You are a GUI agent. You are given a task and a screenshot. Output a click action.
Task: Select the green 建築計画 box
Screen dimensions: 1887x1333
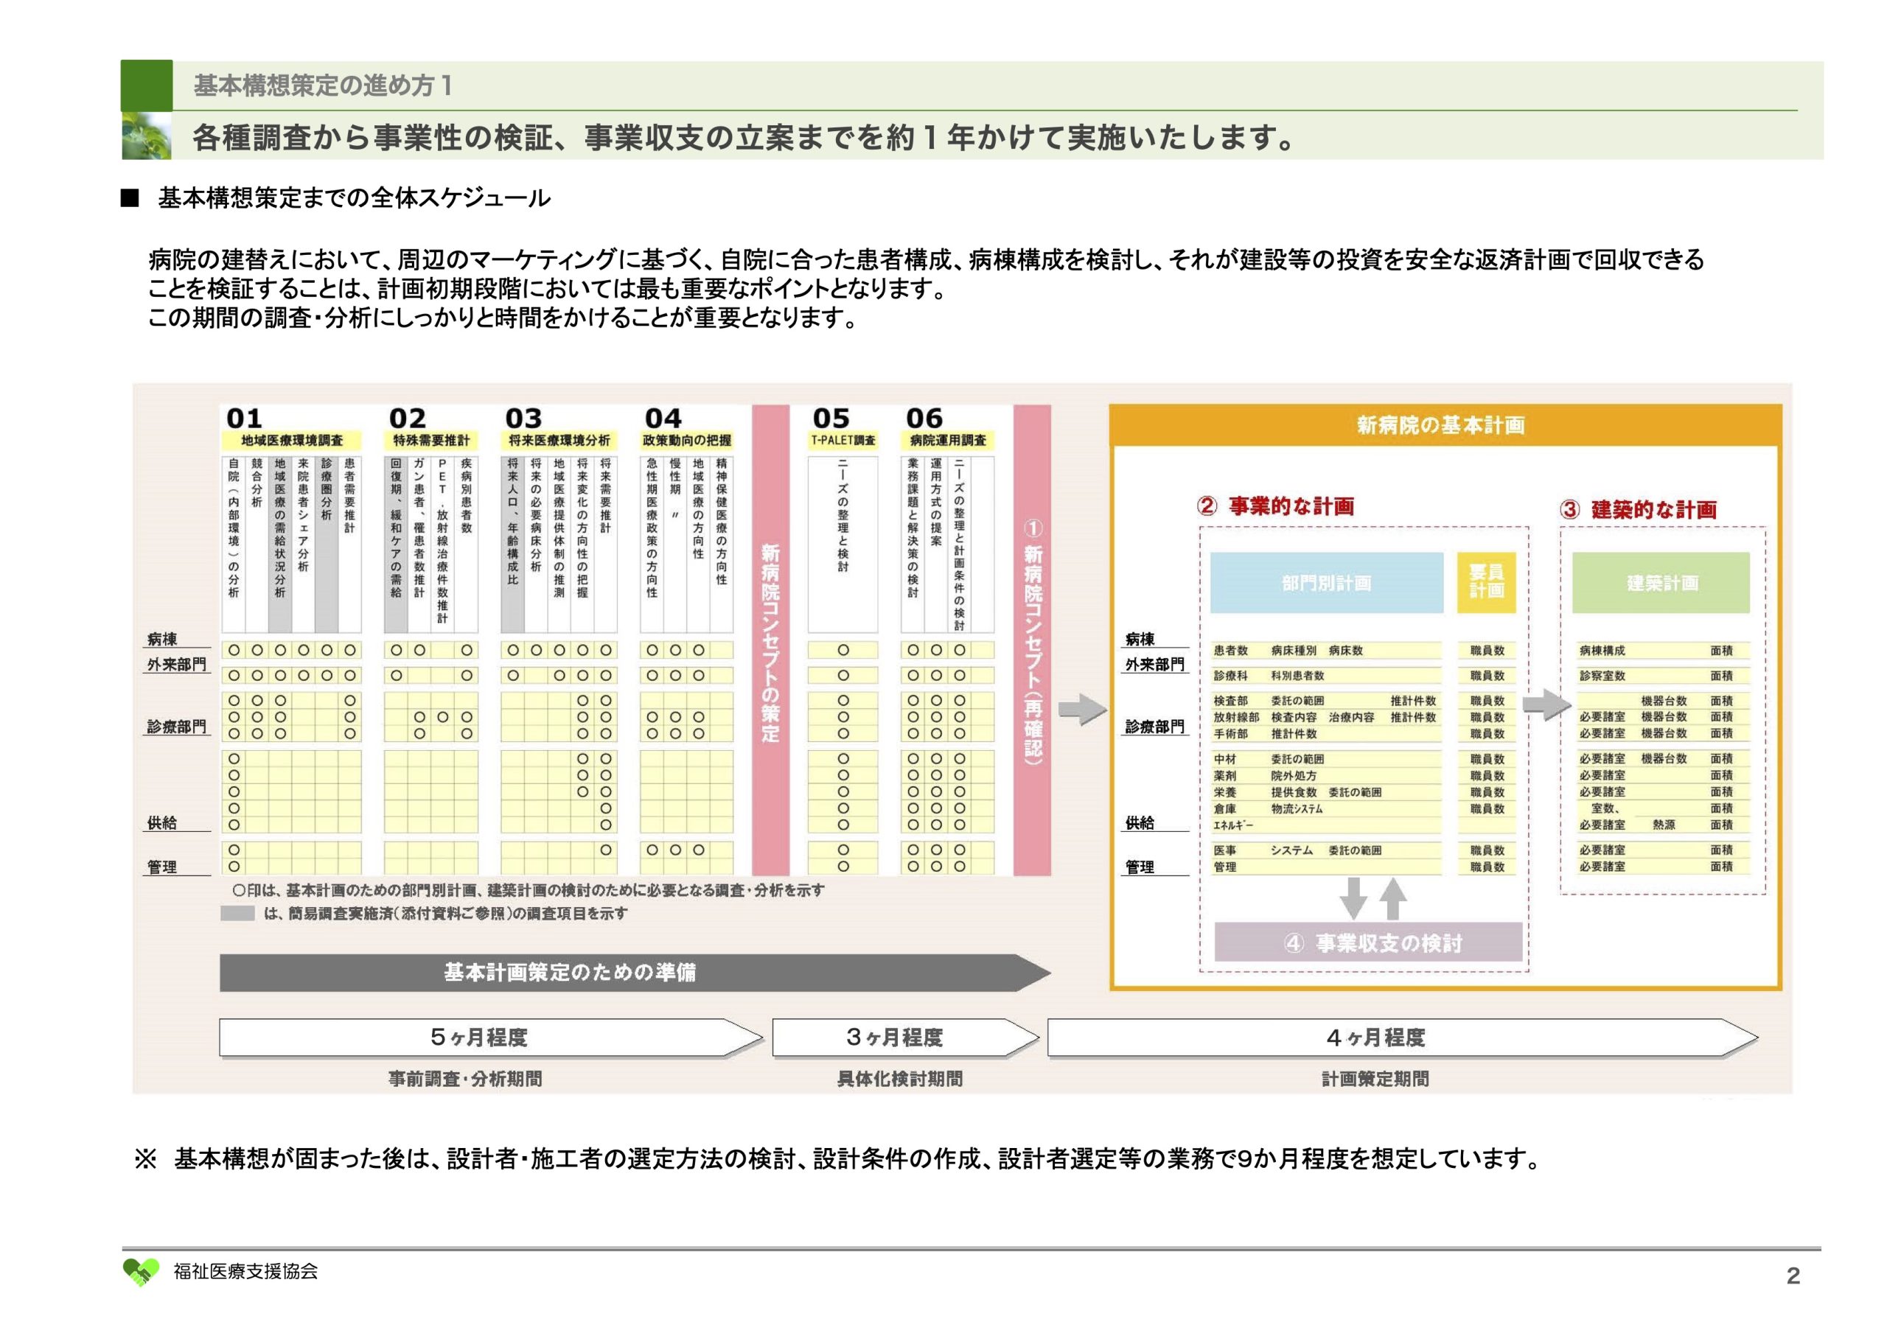(x=1661, y=583)
